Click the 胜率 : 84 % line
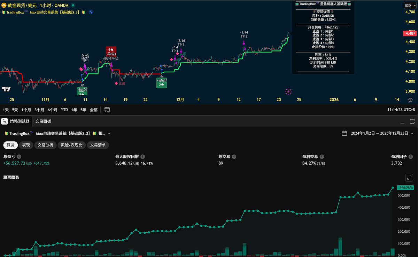The height and width of the screenshot is (257, 418). (x=323, y=55)
